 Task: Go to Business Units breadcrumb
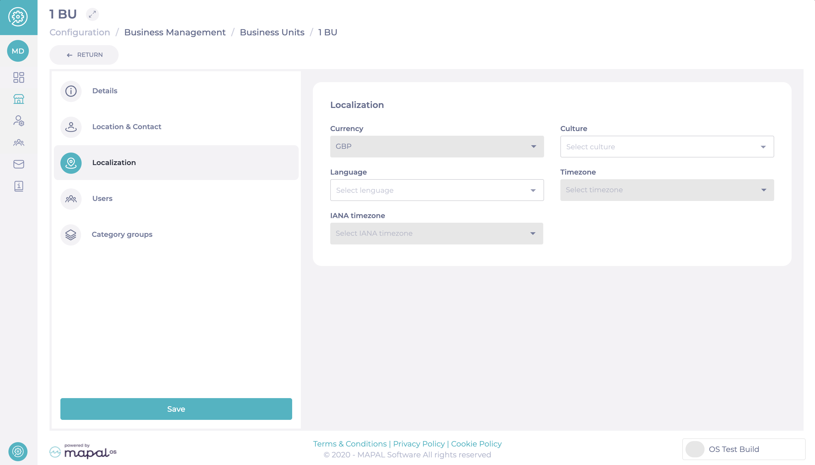pyautogui.click(x=272, y=32)
